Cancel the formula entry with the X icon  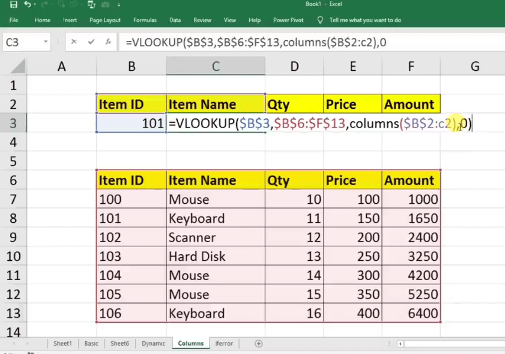tap(74, 42)
